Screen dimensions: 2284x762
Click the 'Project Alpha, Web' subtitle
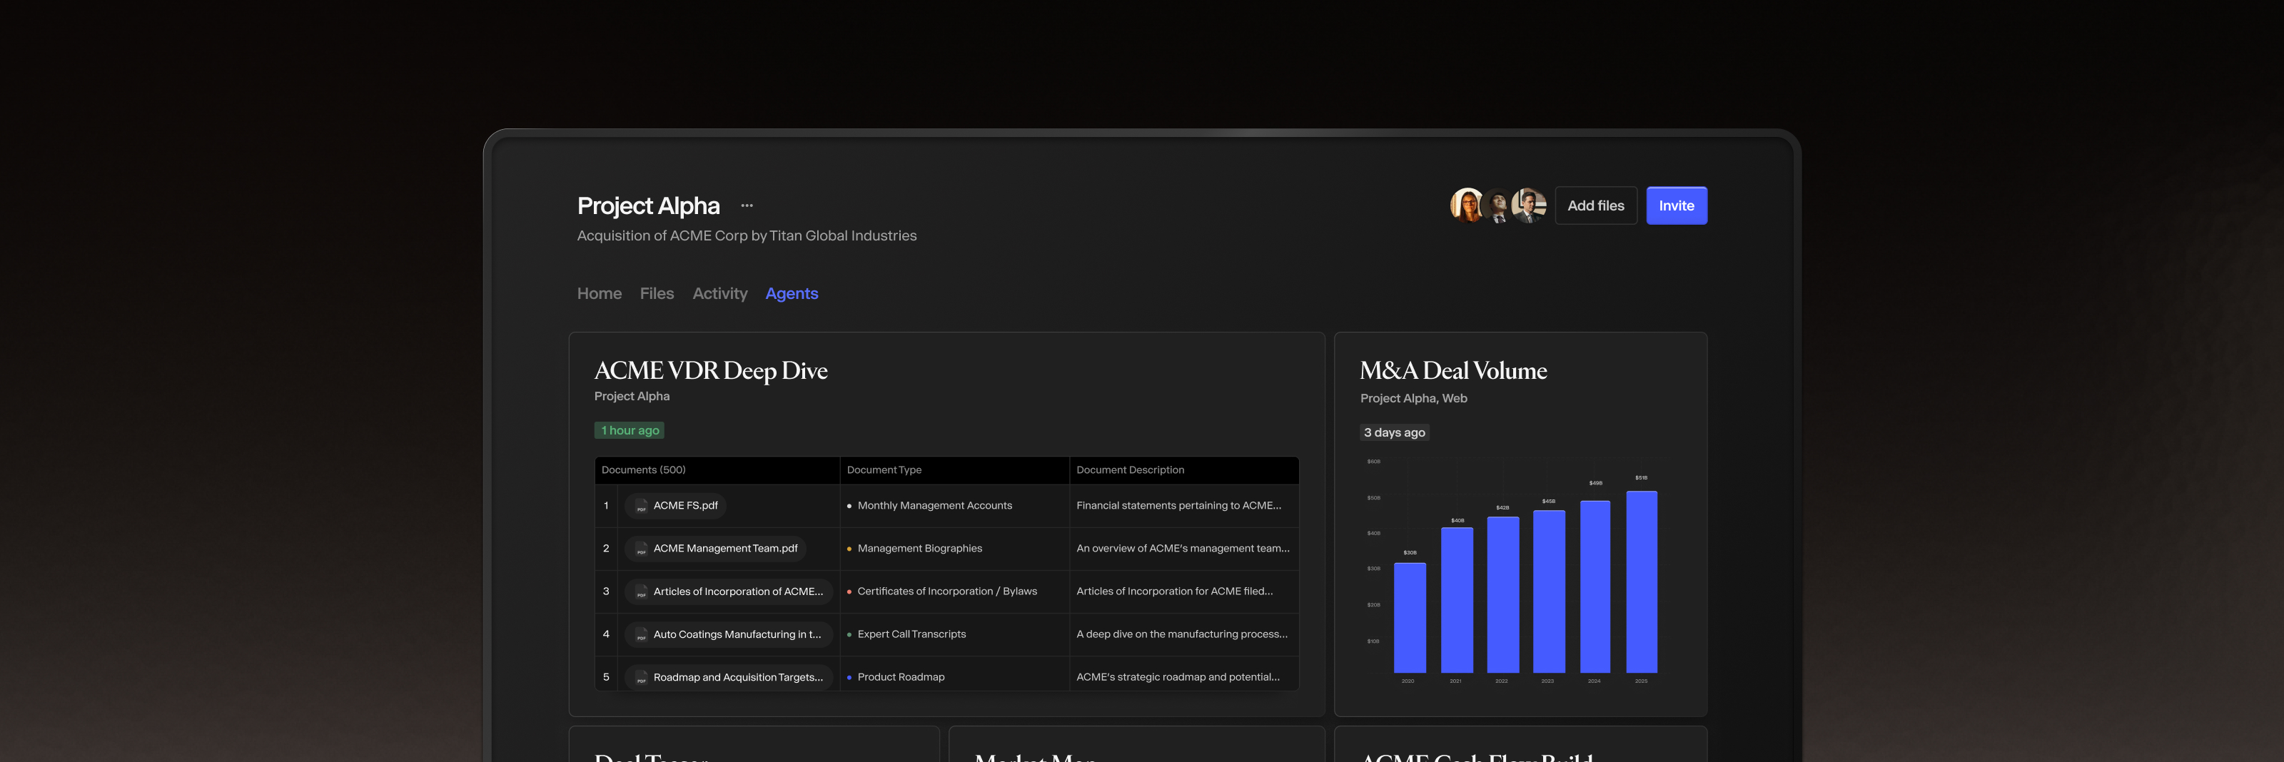click(x=1413, y=399)
